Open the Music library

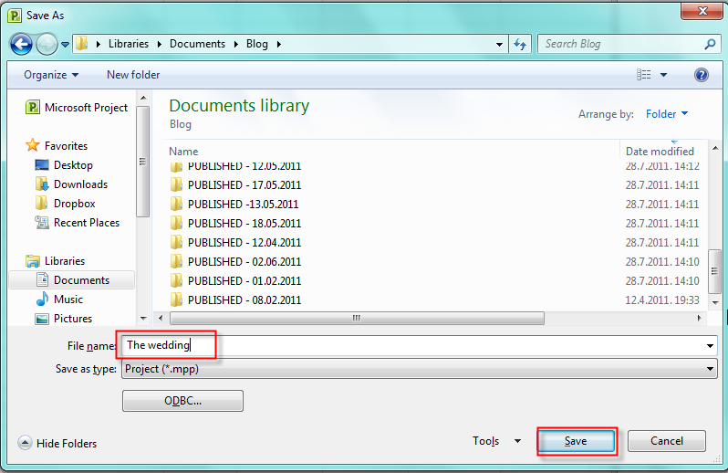click(x=68, y=300)
